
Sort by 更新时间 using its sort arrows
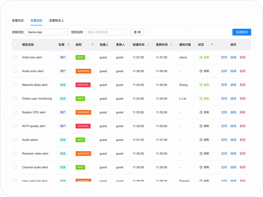pyautogui.click(x=171, y=45)
